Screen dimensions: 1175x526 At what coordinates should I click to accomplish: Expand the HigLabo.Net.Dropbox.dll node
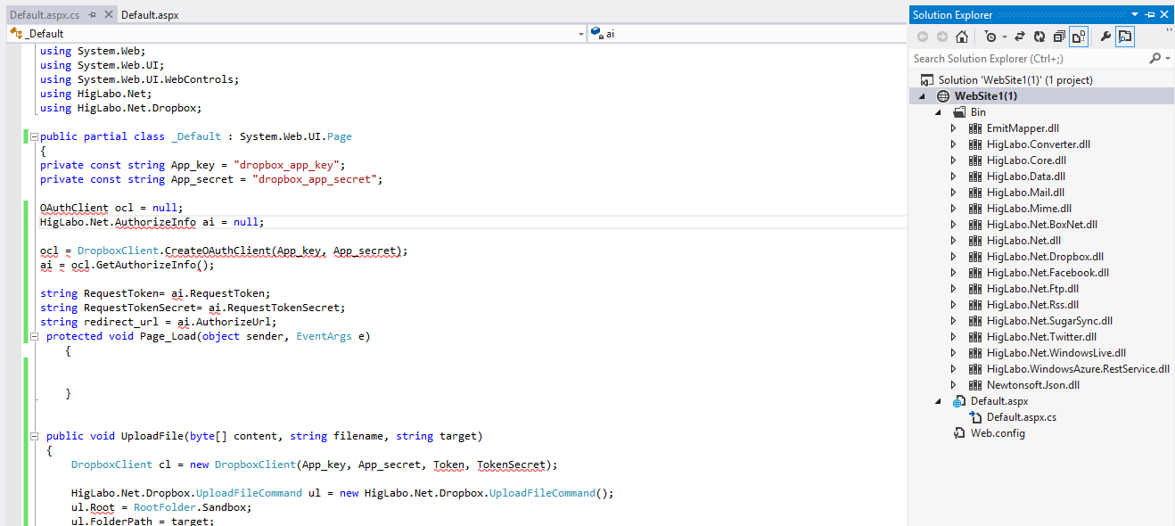click(x=954, y=257)
